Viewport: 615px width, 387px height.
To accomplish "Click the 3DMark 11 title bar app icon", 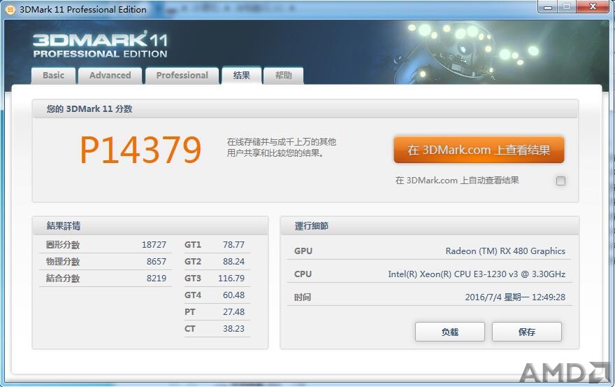I will pyautogui.click(x=10, y=9).
